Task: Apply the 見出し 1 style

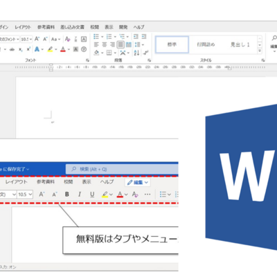Action: [x=240, y=44]
